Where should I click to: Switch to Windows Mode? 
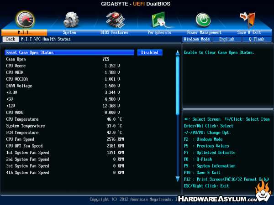click(x=197, y=39)
